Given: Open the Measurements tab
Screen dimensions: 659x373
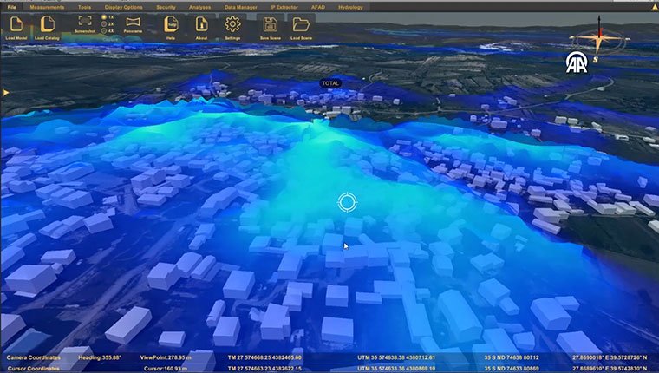Looking at the screenshot, I should tap(47, 6).
